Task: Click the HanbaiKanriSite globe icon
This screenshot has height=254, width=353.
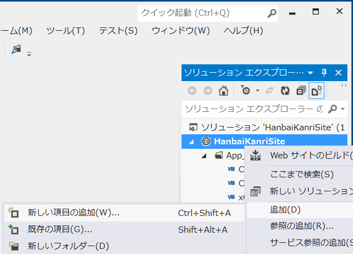Action: click(206, 142)
